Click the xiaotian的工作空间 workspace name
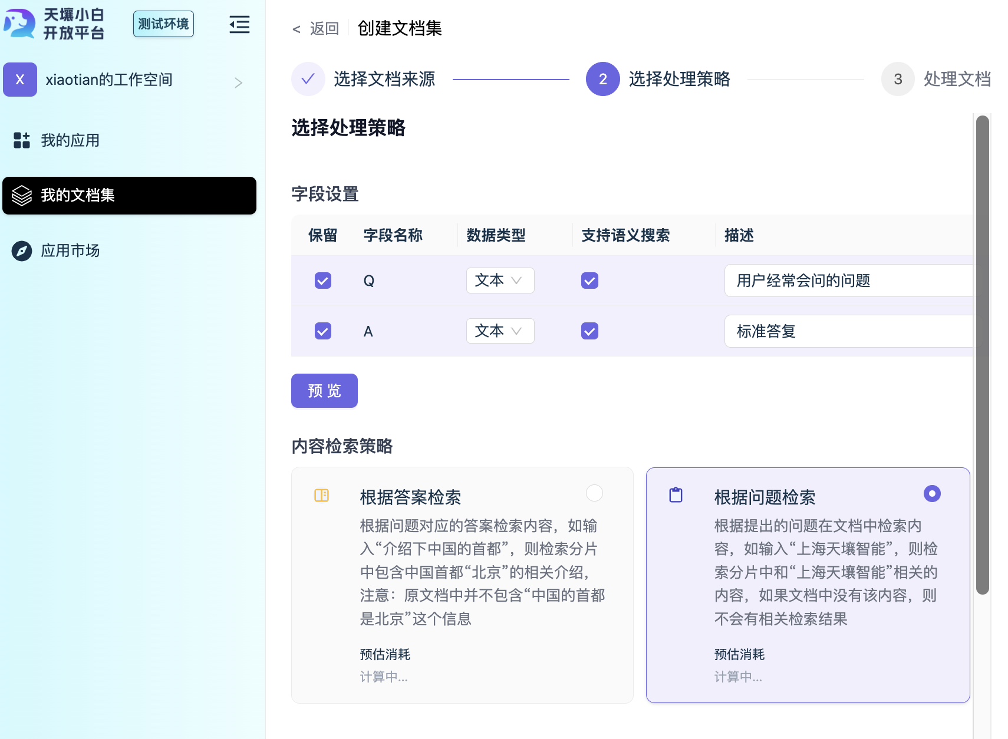This screenshot has height=739, width=1008. [109, 80]
